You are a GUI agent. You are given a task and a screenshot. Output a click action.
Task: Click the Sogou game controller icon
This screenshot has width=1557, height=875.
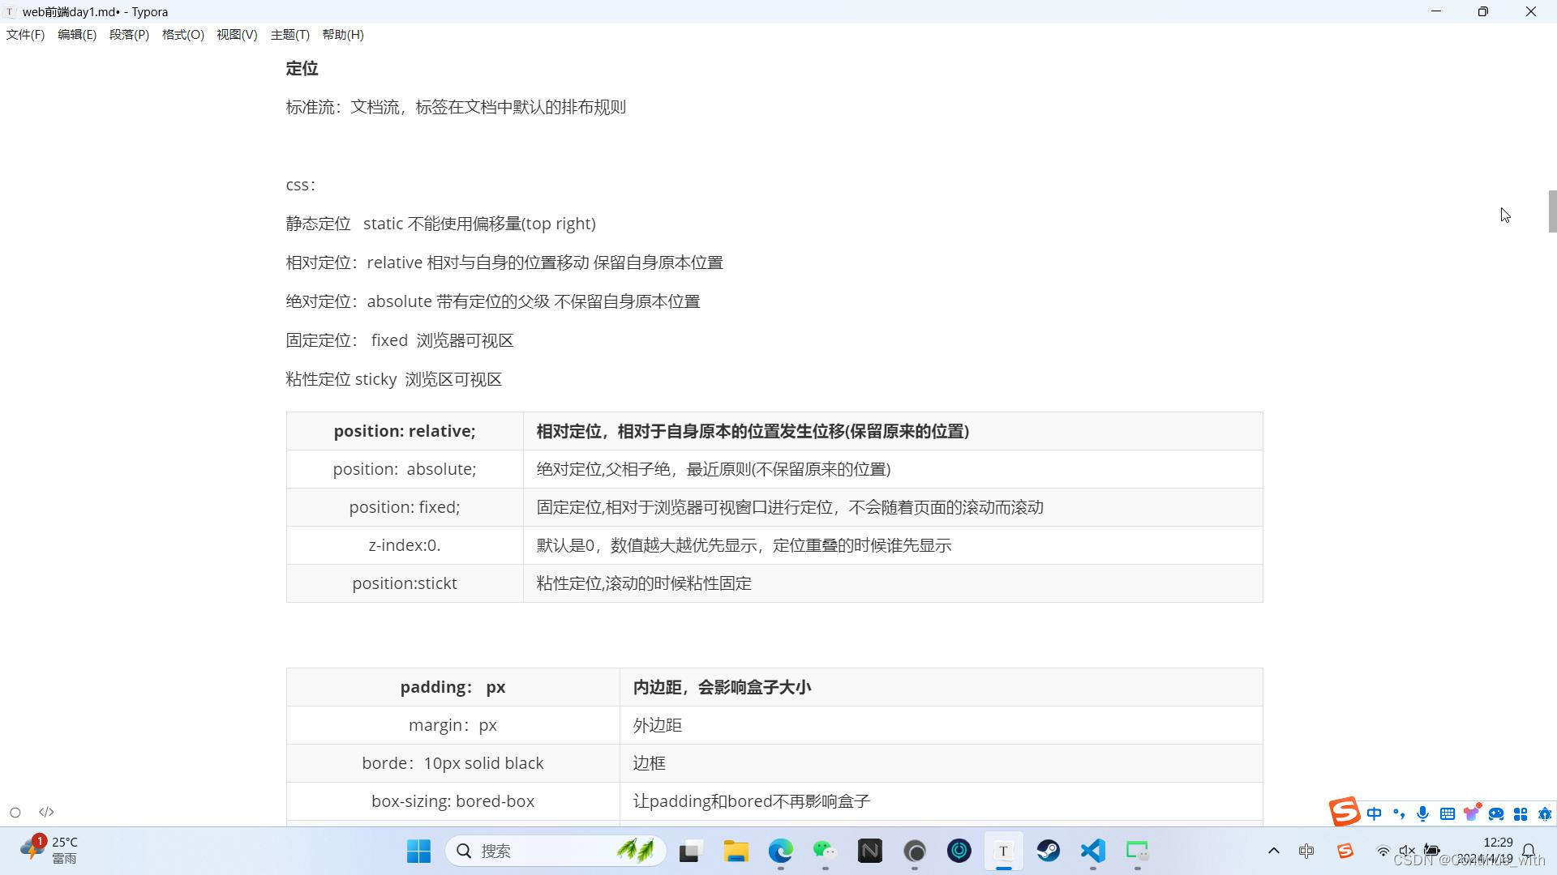[x=1496, y=813]
